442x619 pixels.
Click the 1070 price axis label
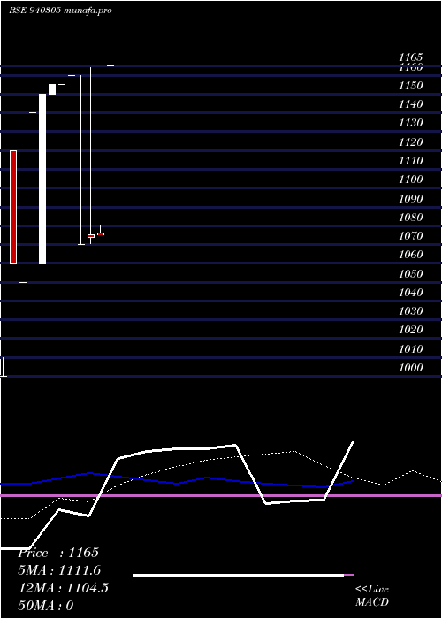point(410,236)
